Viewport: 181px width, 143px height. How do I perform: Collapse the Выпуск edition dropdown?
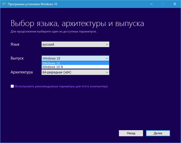tap(75, 58)
